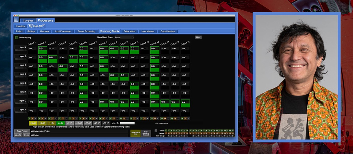Screen dimensions: 353x154
Task: Open the Show Matrix Rows dropdown
Action: (124, 37)
